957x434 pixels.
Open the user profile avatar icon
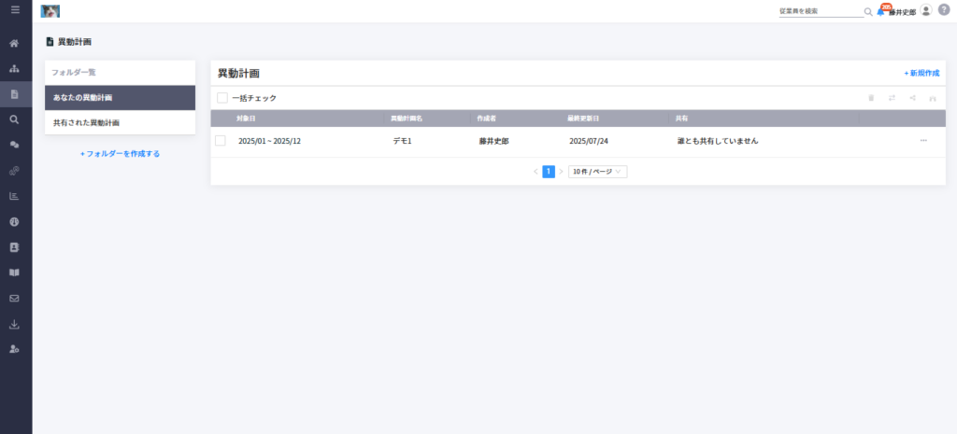(x=926, y=10)
